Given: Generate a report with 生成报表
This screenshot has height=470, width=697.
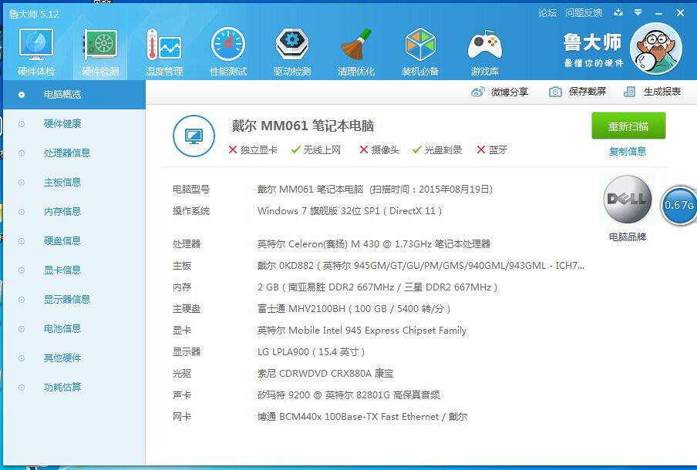Looking at the screenshot, I should tap(652, 92).
